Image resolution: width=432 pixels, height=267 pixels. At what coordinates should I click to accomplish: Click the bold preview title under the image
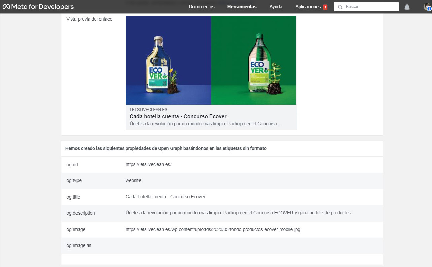click(178, 116)
